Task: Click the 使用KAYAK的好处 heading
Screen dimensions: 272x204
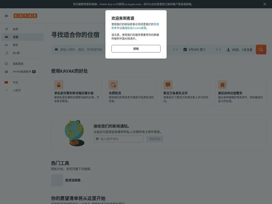Action: pyautogui.click(x=70, y=71)
